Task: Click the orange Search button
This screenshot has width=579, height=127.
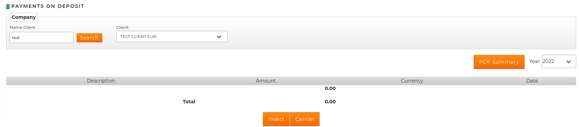Action: (89, 38)
